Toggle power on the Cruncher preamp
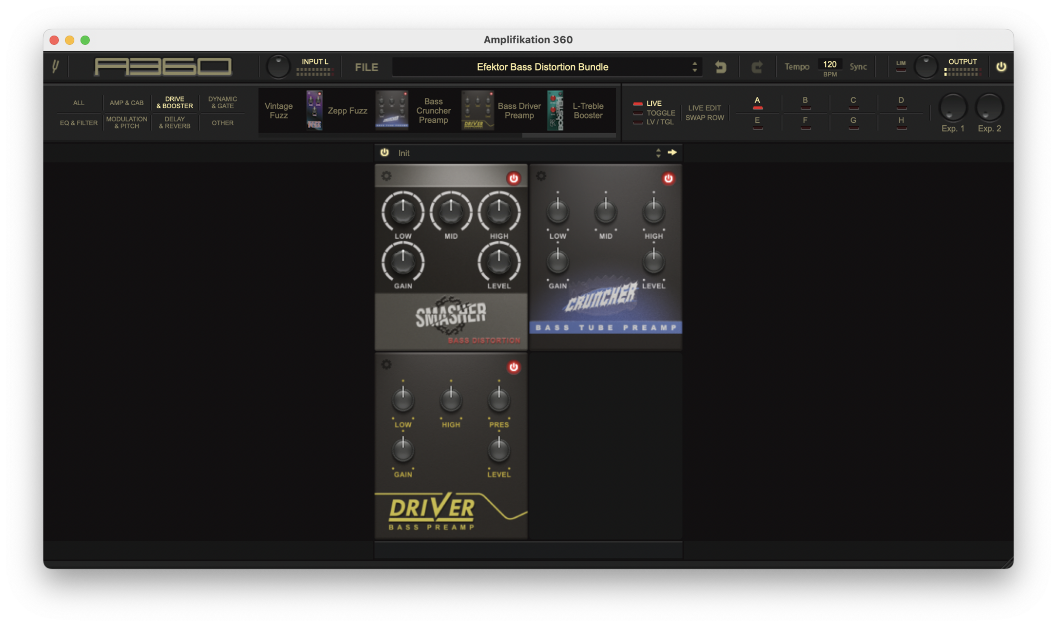 pos(668,178)
